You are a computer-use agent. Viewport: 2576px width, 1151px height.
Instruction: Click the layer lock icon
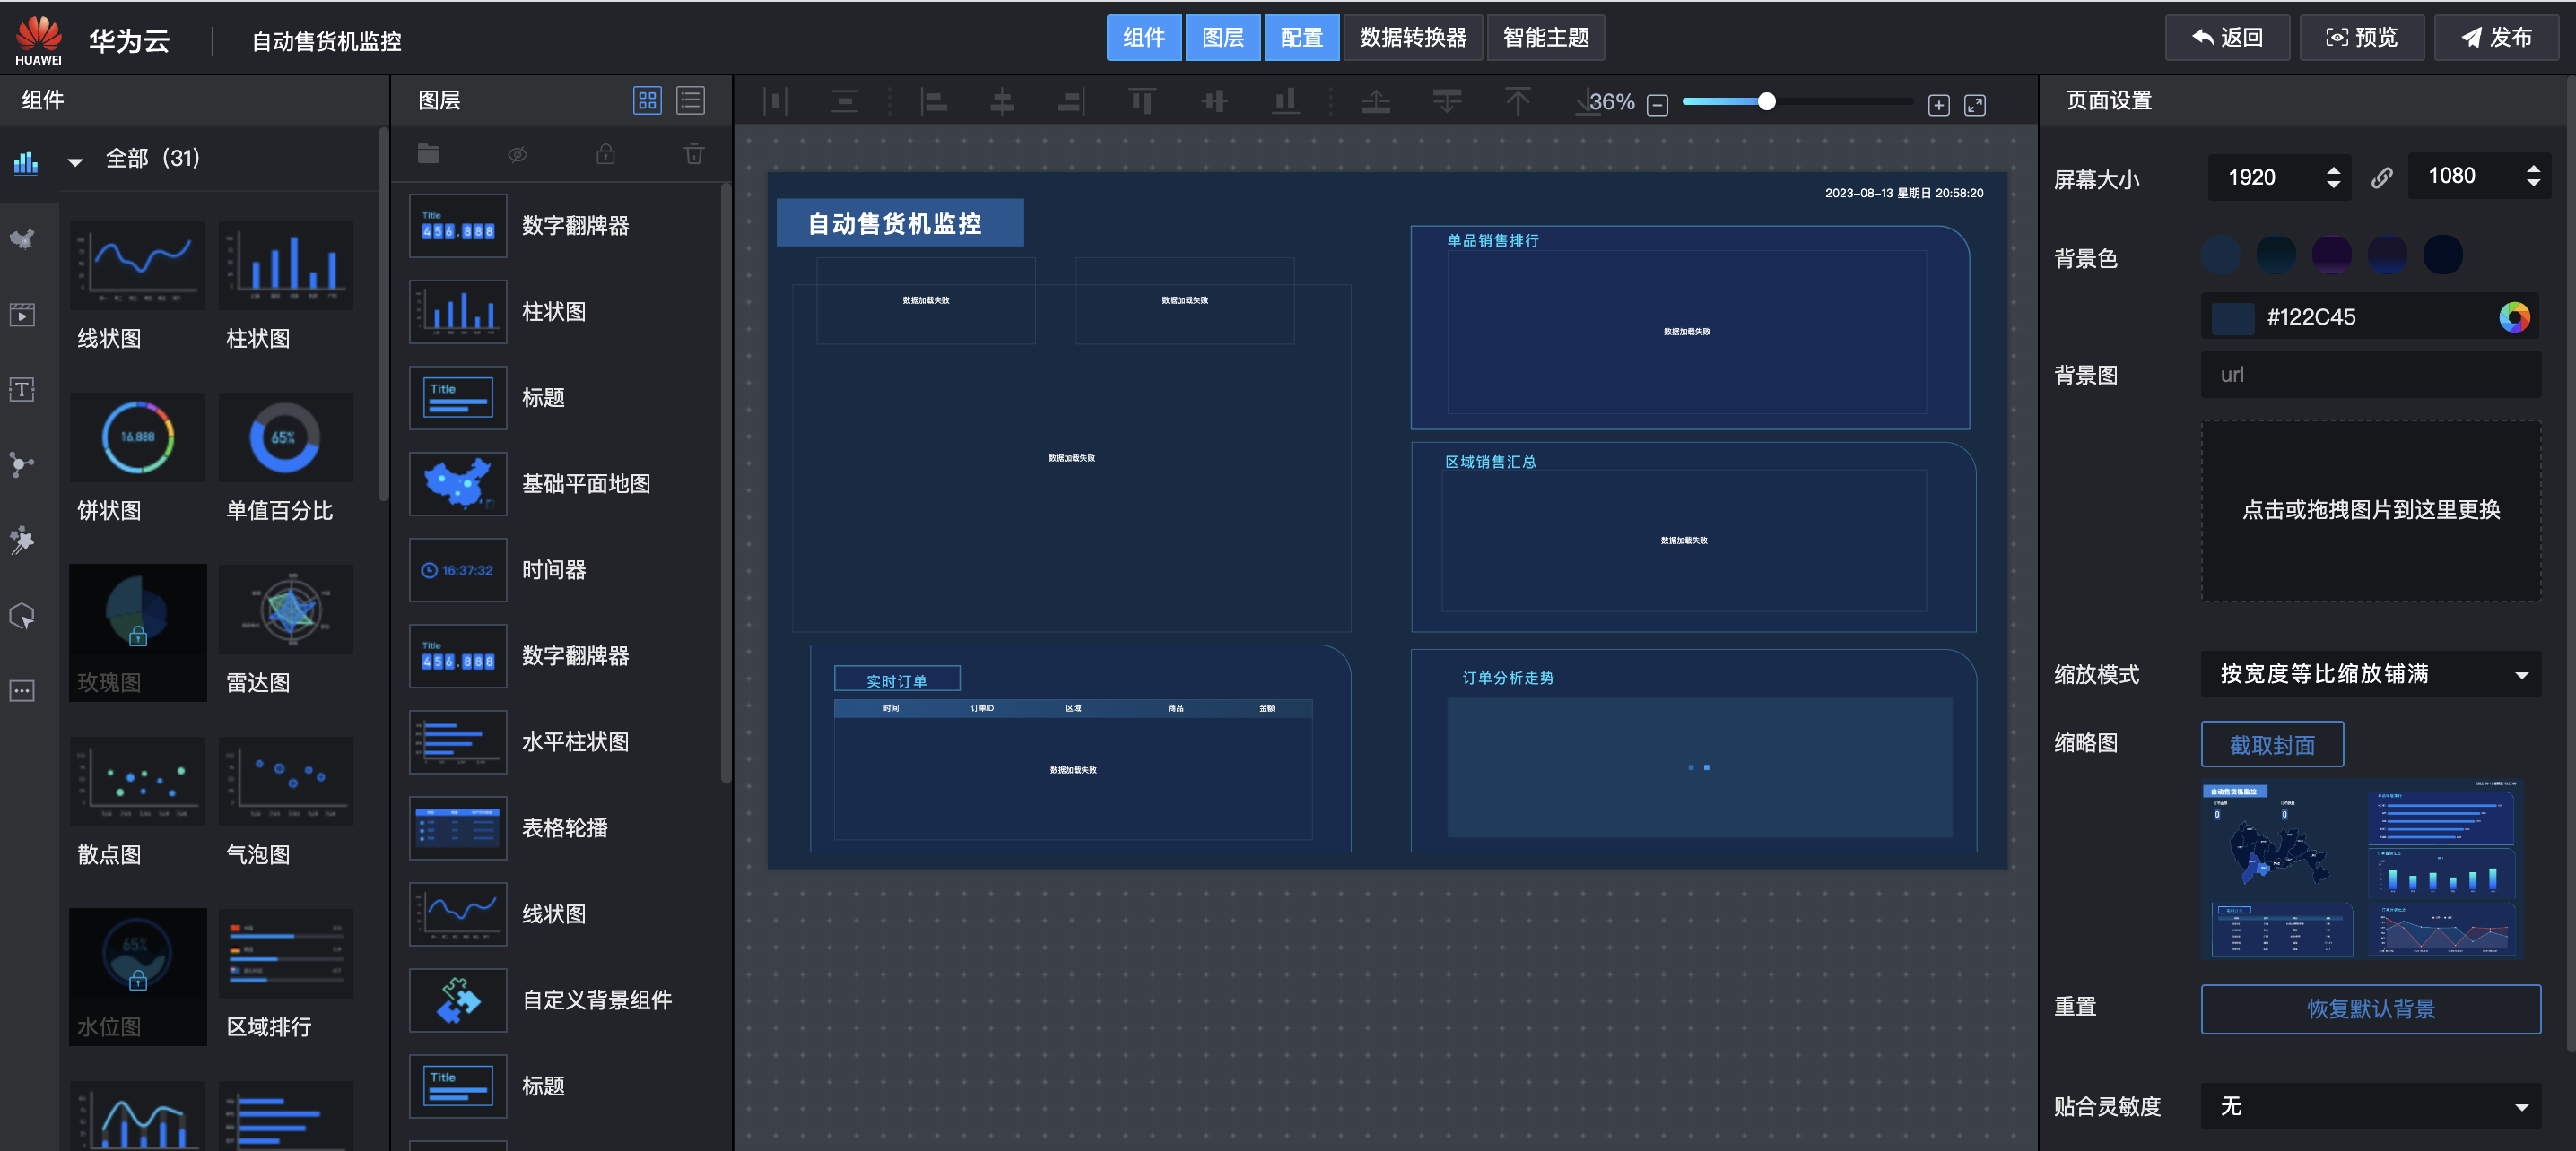click(x=605, y=154)
